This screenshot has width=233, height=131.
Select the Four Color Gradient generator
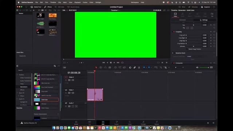coord(46,87)
